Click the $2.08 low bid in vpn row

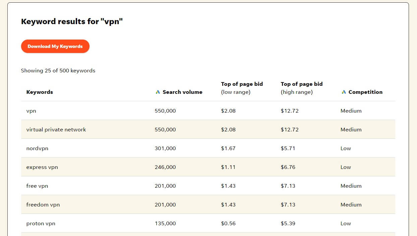coord(228,111)
